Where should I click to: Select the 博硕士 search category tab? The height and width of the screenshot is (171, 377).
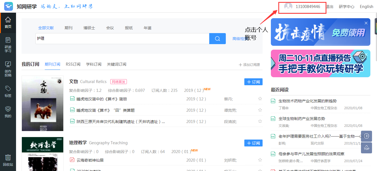pyautogui.click(x=89, y=28)
